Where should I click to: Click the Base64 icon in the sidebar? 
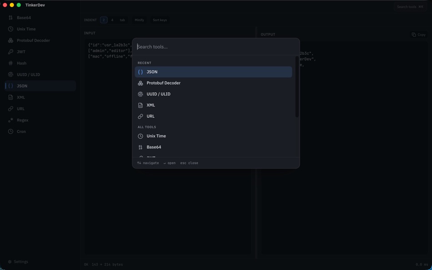(10, 18)
